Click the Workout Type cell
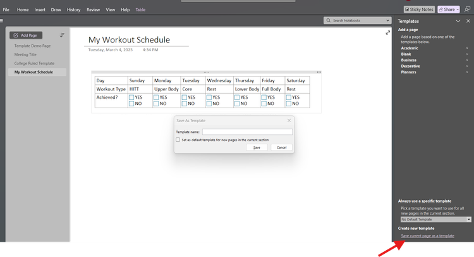 (111, 89)
